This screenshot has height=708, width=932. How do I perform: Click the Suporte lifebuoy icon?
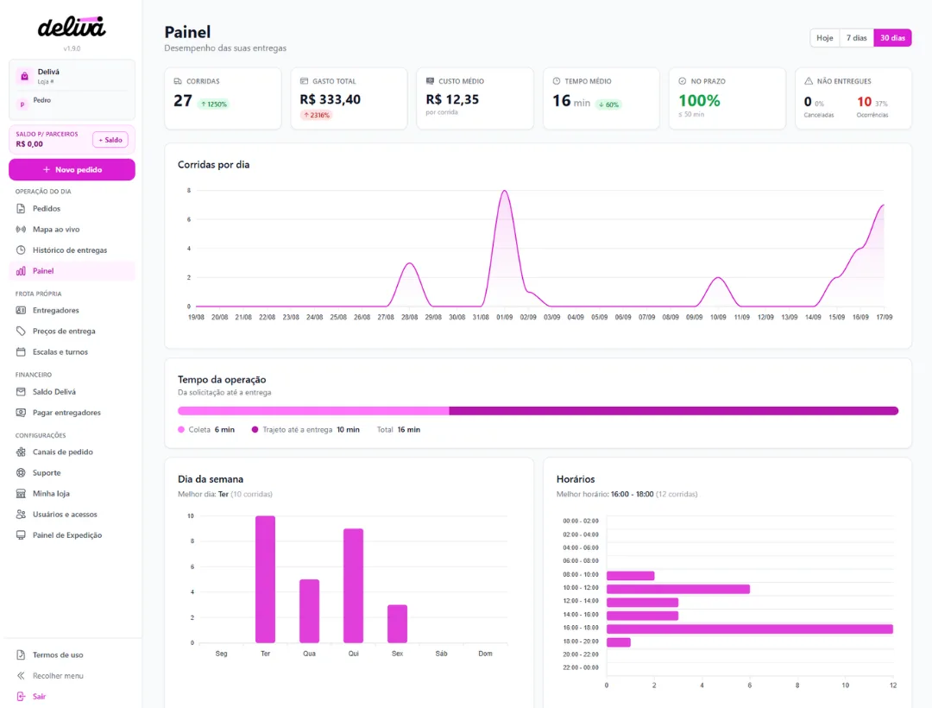21,472
